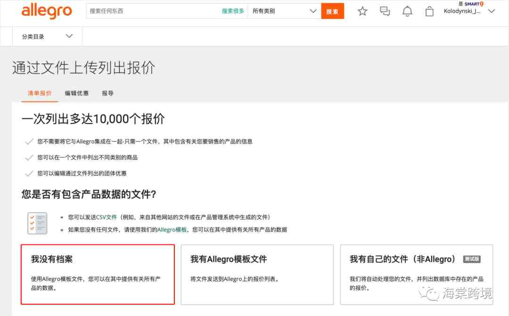The height and width of the screenshot is (316, 509).
Task: Expand the Kolodynski_J account menu
Action: [469, 11]
